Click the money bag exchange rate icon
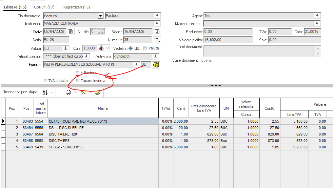Screen dimensions: 333x188 tap(101, 48)
